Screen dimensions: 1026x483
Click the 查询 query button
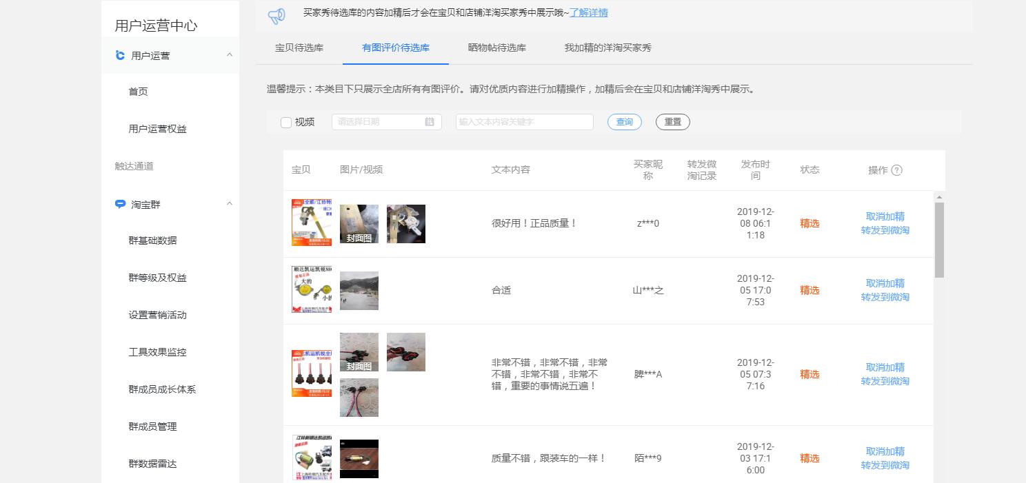click(x=623, y=121)
